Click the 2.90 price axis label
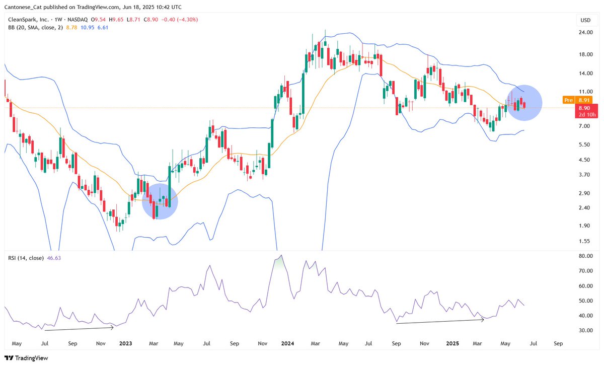The height and width of the screenshot is (366, 604). [583, 193]
